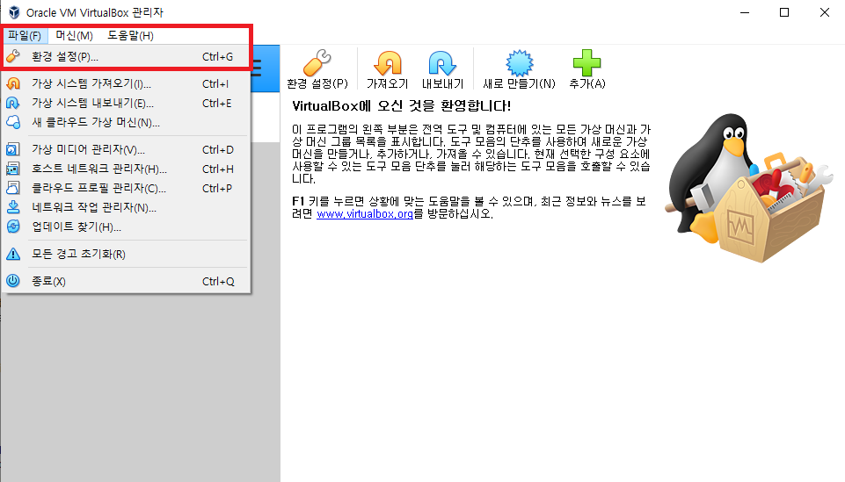Choose 종료(X) to quit VirtualBox
Viewport: 845px width, 482px height.
point(126,281)
